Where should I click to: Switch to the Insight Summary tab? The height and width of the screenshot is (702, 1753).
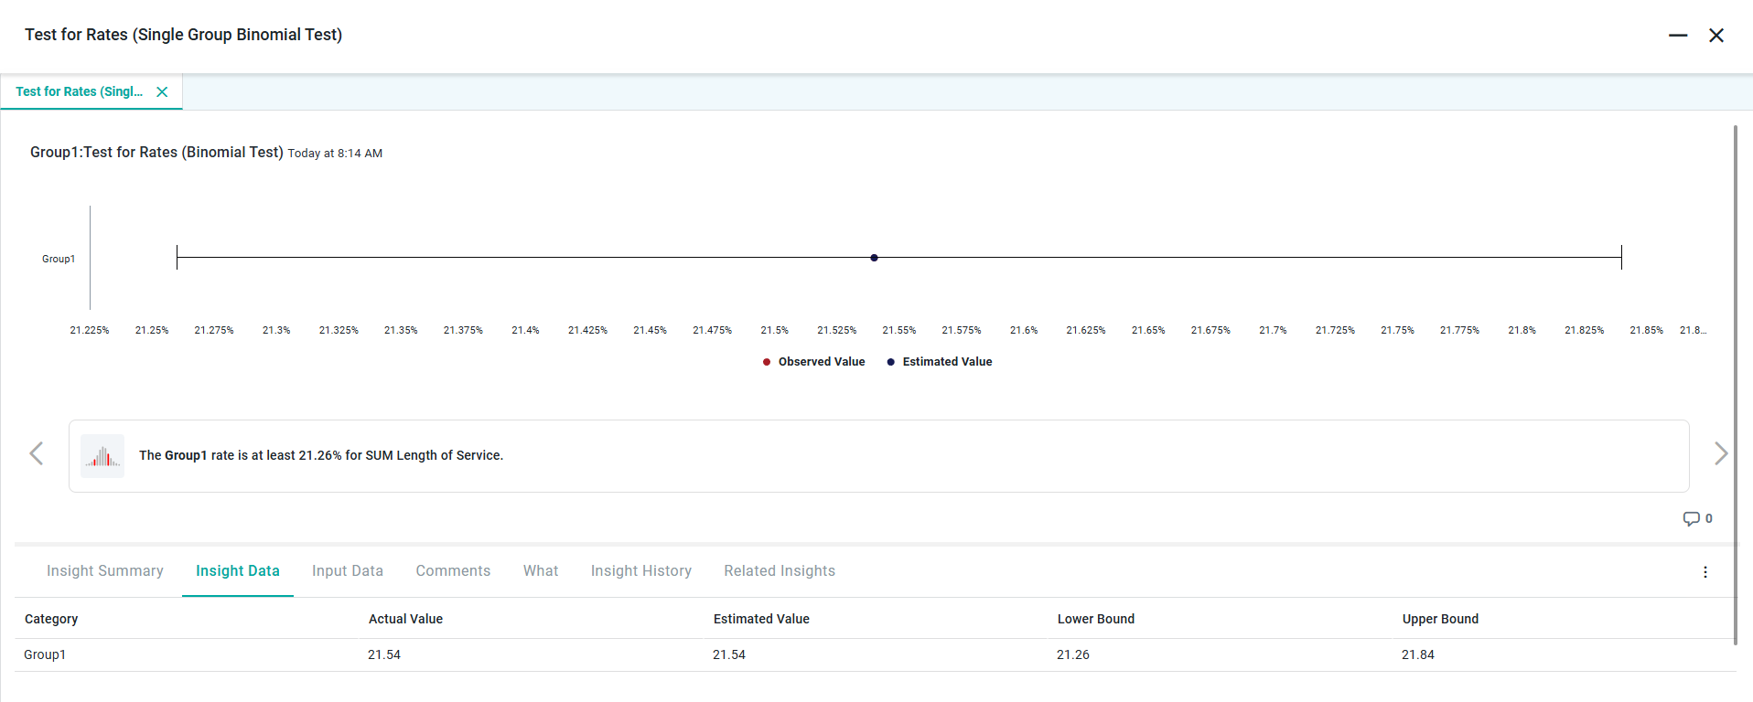tap(105, 571)
